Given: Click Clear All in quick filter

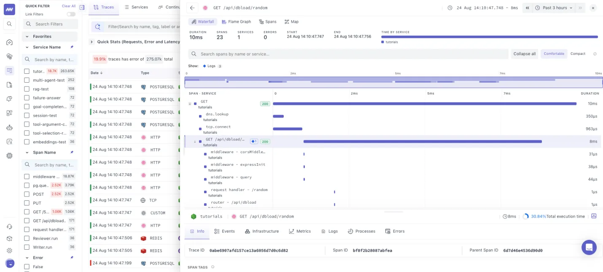Looking at the screenshot, I should coord(69,6).
